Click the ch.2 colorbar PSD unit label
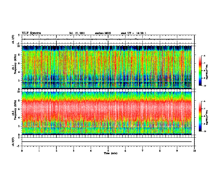This screenshot has height=169, width=219. (x=207, y=117)
